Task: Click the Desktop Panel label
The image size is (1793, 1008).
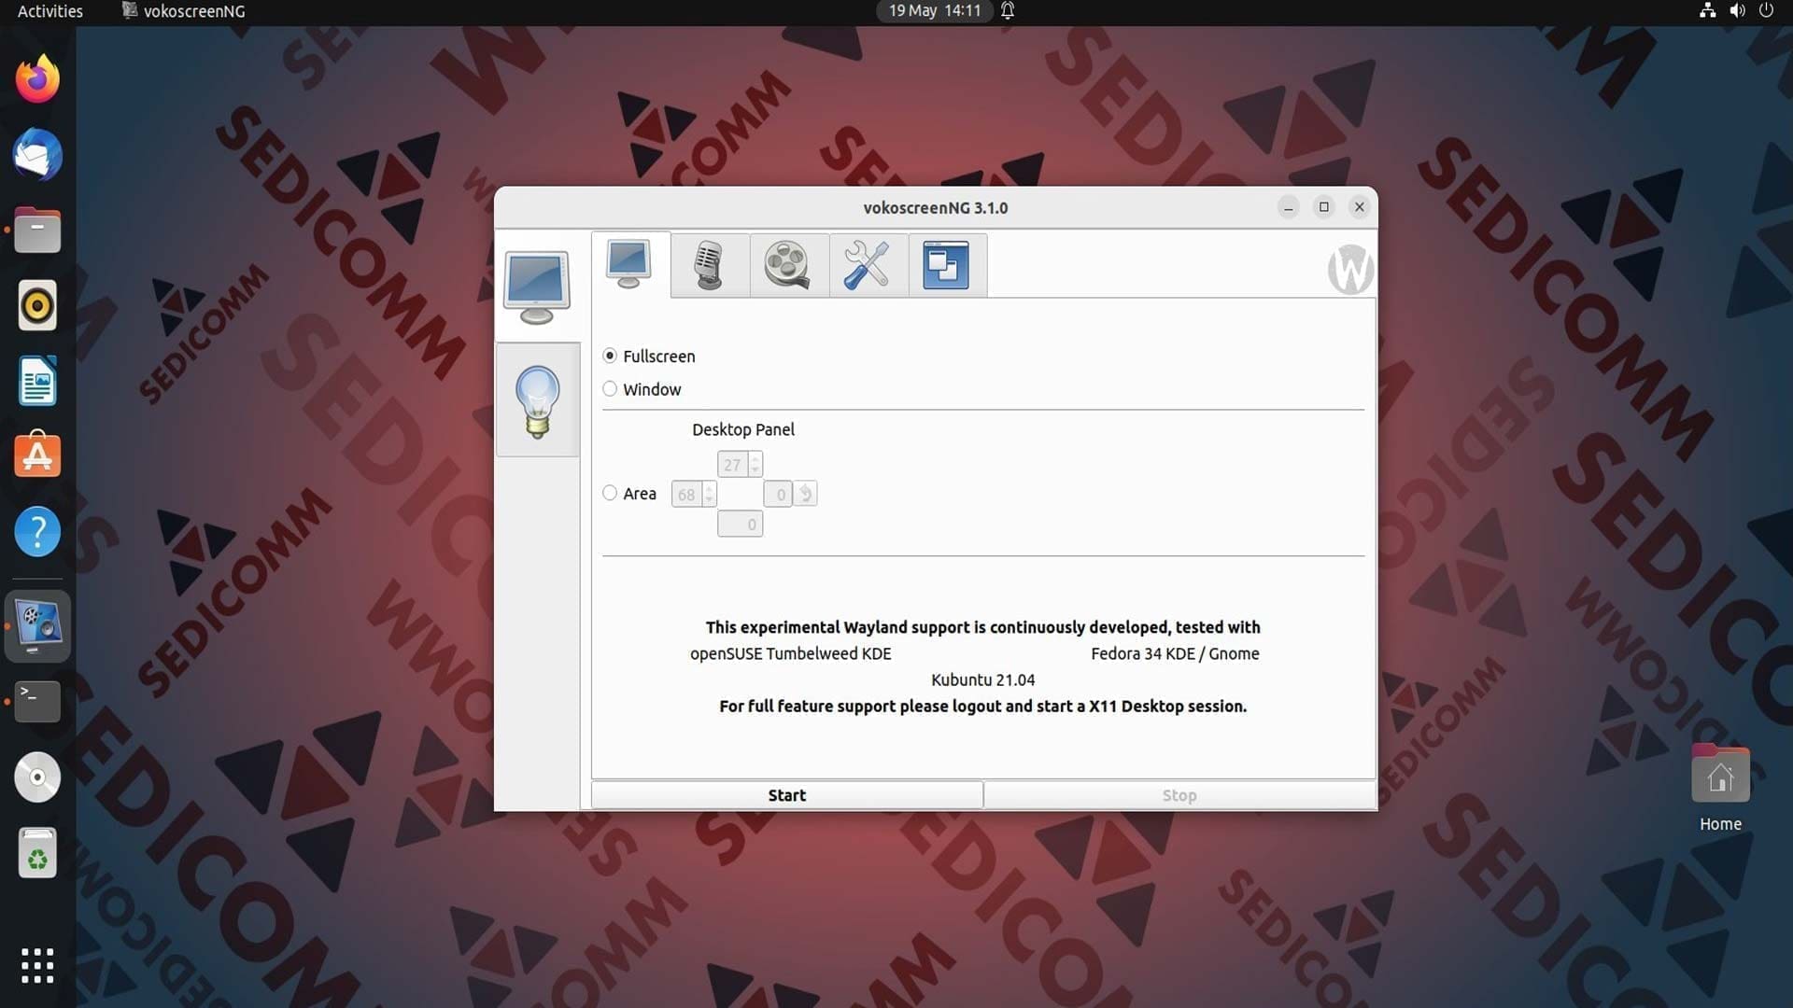Action: coord(743,429)
